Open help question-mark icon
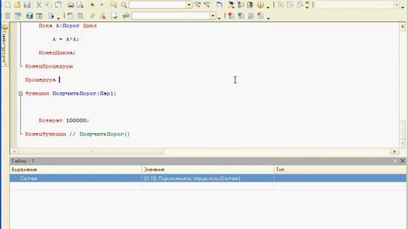Viewport: 408px width, 229px height. 241,4
